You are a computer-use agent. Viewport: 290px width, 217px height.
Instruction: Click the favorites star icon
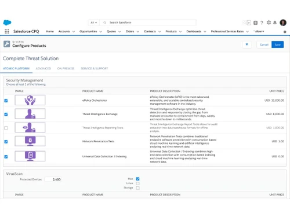point(244,23)
